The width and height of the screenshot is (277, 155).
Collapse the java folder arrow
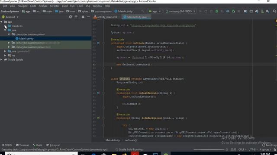click(x=5, y=30)
